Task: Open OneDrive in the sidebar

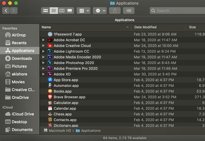Action: tap(20, 97)
